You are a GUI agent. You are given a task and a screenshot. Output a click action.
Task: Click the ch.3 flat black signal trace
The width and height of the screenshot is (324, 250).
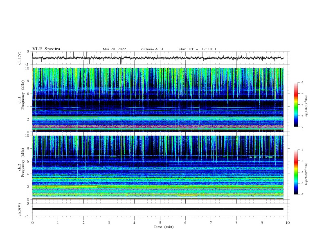coord(157,209)
